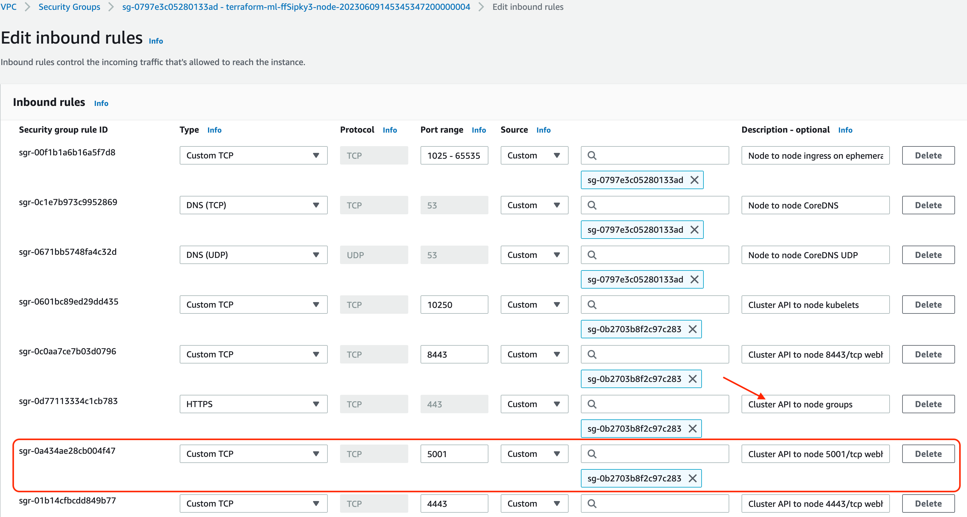Open Type dropdown showing DNS (UDP)
This screenshot has width=967, height=517.
[x=253, y=255]
